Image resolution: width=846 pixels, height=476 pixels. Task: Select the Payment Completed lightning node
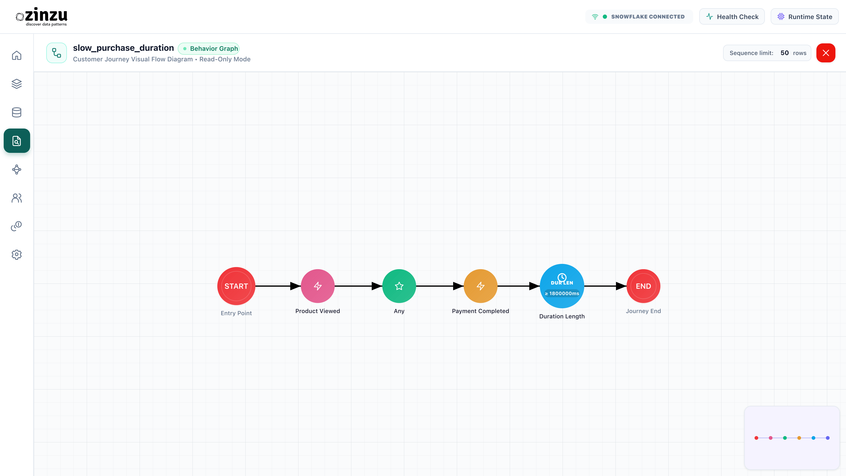[480, 286]
